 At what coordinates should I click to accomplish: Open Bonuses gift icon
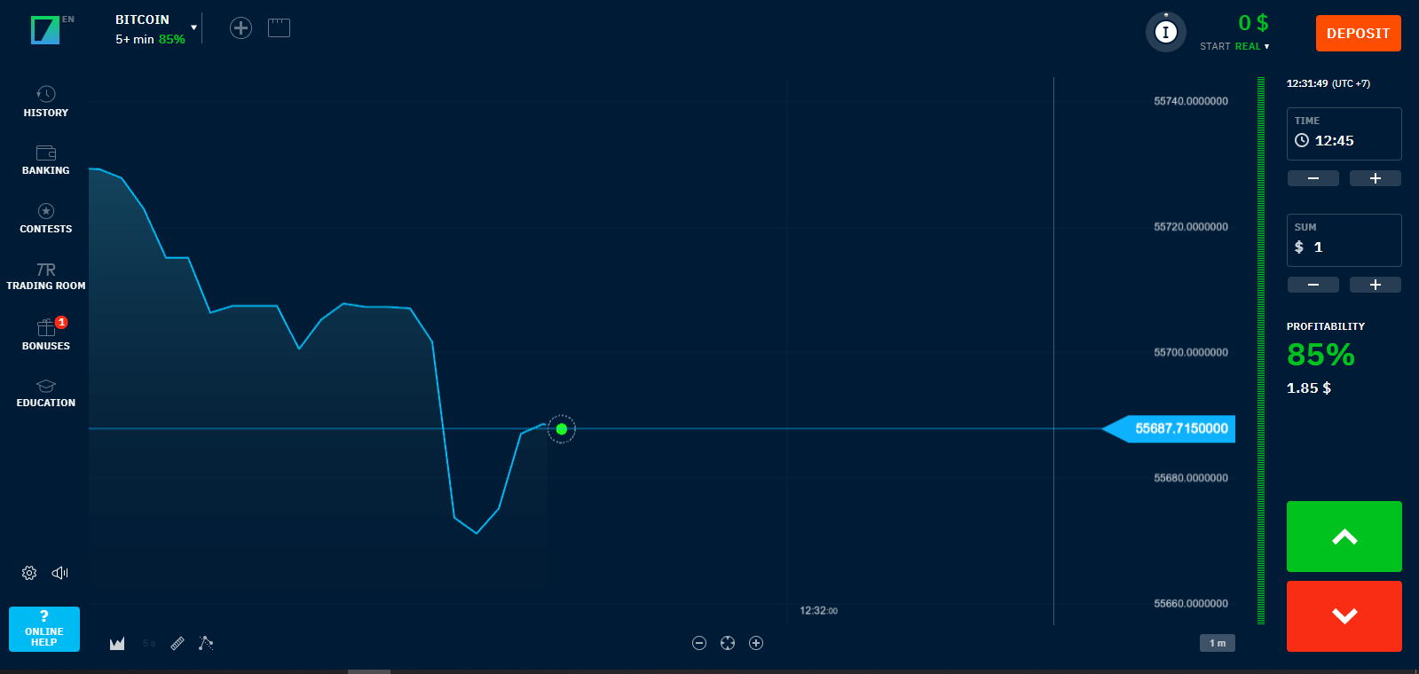pyautogui.click(x=46, y=334)
